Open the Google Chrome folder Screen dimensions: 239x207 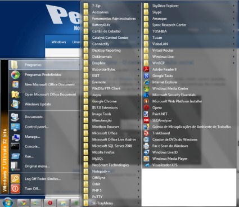pyautogui.click(x=111, y=101)
